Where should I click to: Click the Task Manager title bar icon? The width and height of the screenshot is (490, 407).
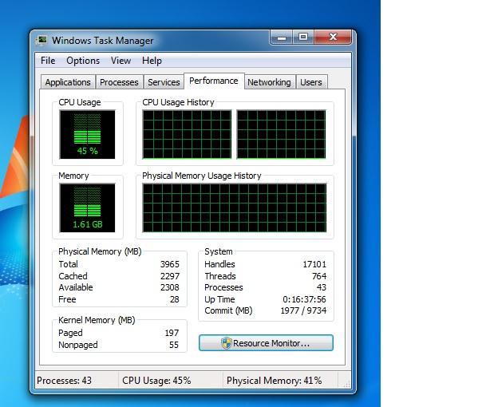pos(43,40)
